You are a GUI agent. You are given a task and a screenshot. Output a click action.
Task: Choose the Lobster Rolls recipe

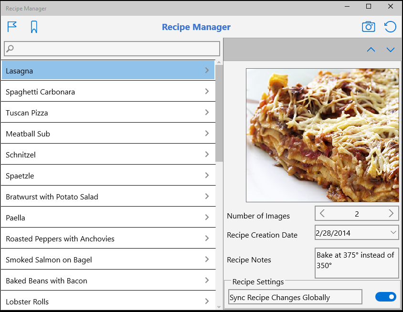tap(108, 301)
